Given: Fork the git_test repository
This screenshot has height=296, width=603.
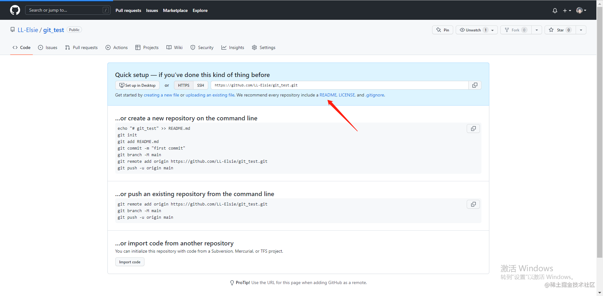Looking at the screenshot, I should 515,30.
